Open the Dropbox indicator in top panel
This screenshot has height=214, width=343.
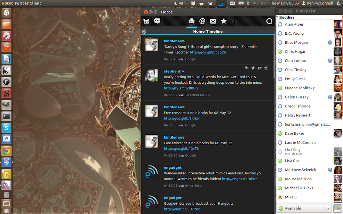[x=193, y=3]
